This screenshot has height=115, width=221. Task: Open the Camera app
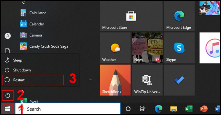point(36,35)
